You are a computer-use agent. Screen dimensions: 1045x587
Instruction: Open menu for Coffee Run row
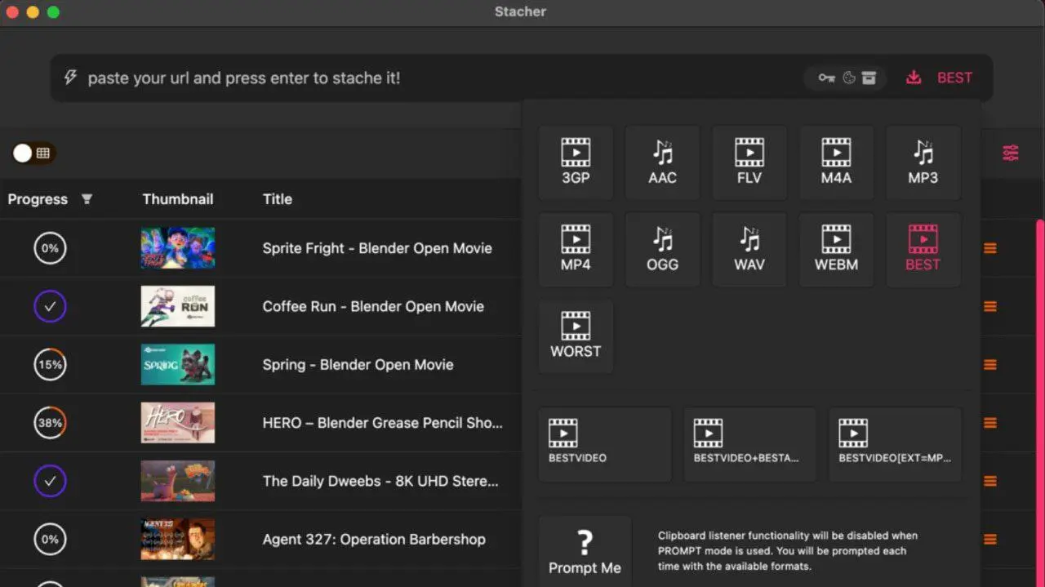pos(990,306)
